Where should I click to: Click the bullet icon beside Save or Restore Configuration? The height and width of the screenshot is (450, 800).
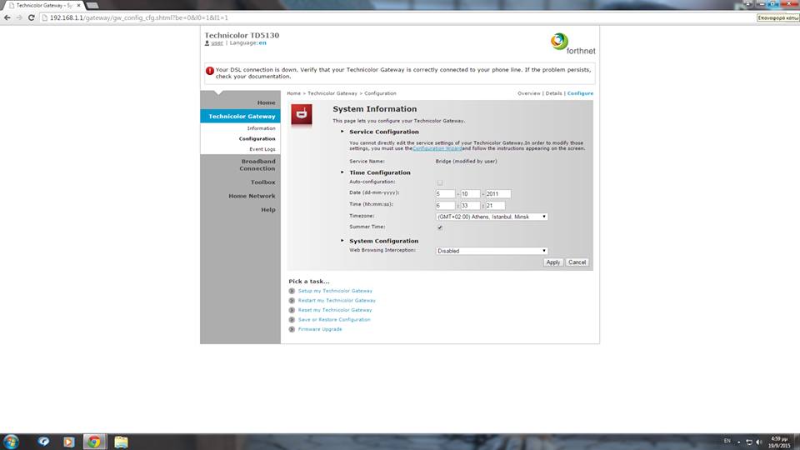click(292, 320)
